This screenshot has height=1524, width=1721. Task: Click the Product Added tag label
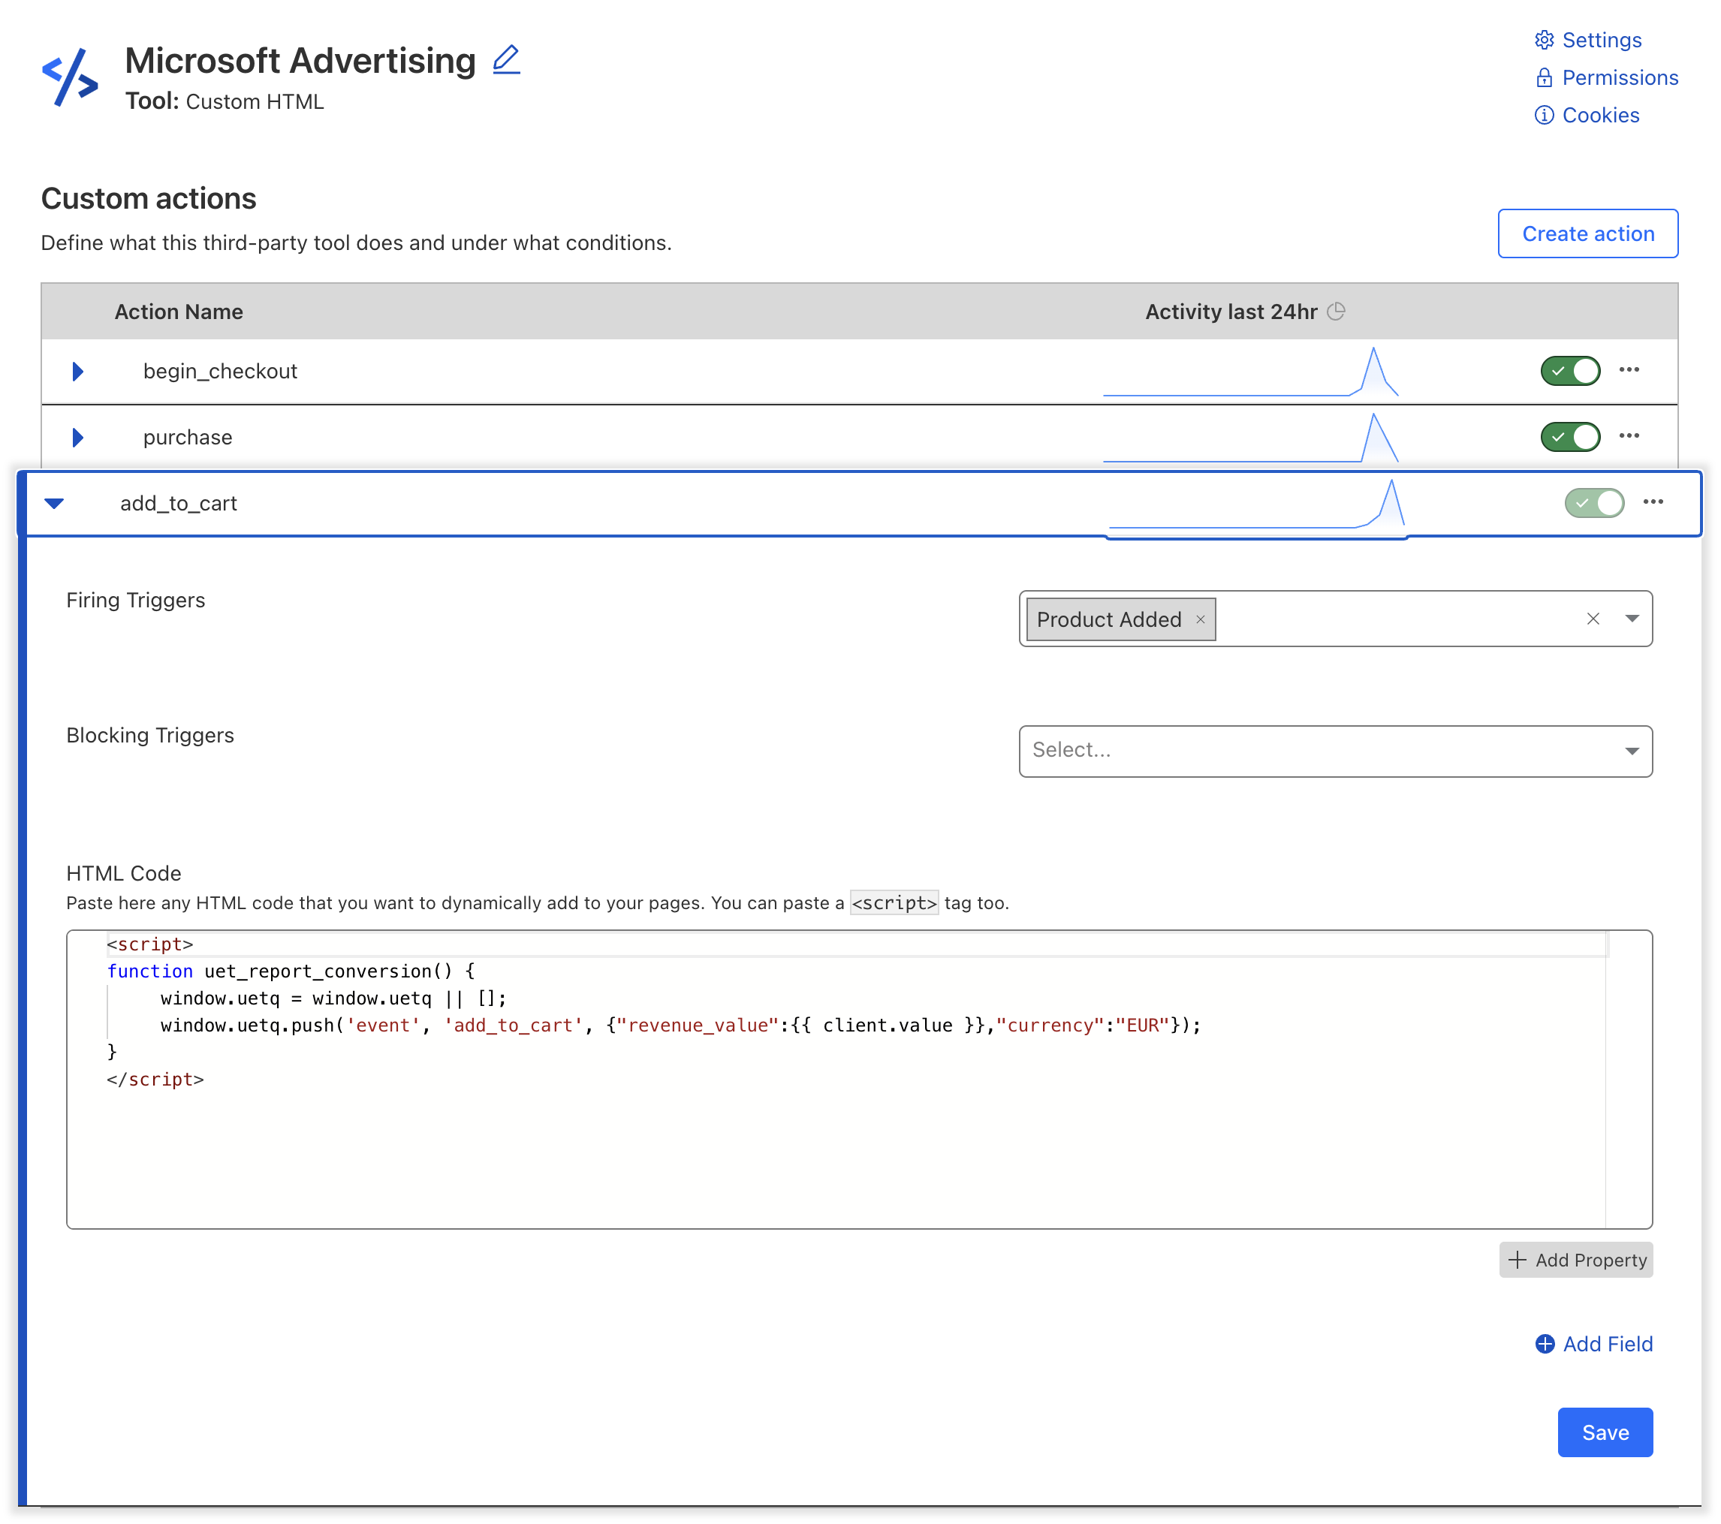click(x=1109, y=619)
